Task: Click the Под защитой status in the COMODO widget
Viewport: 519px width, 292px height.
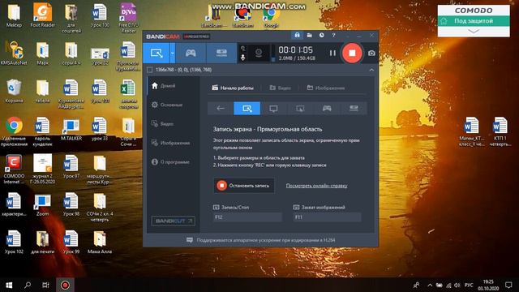Action: (x=474, y=21)
